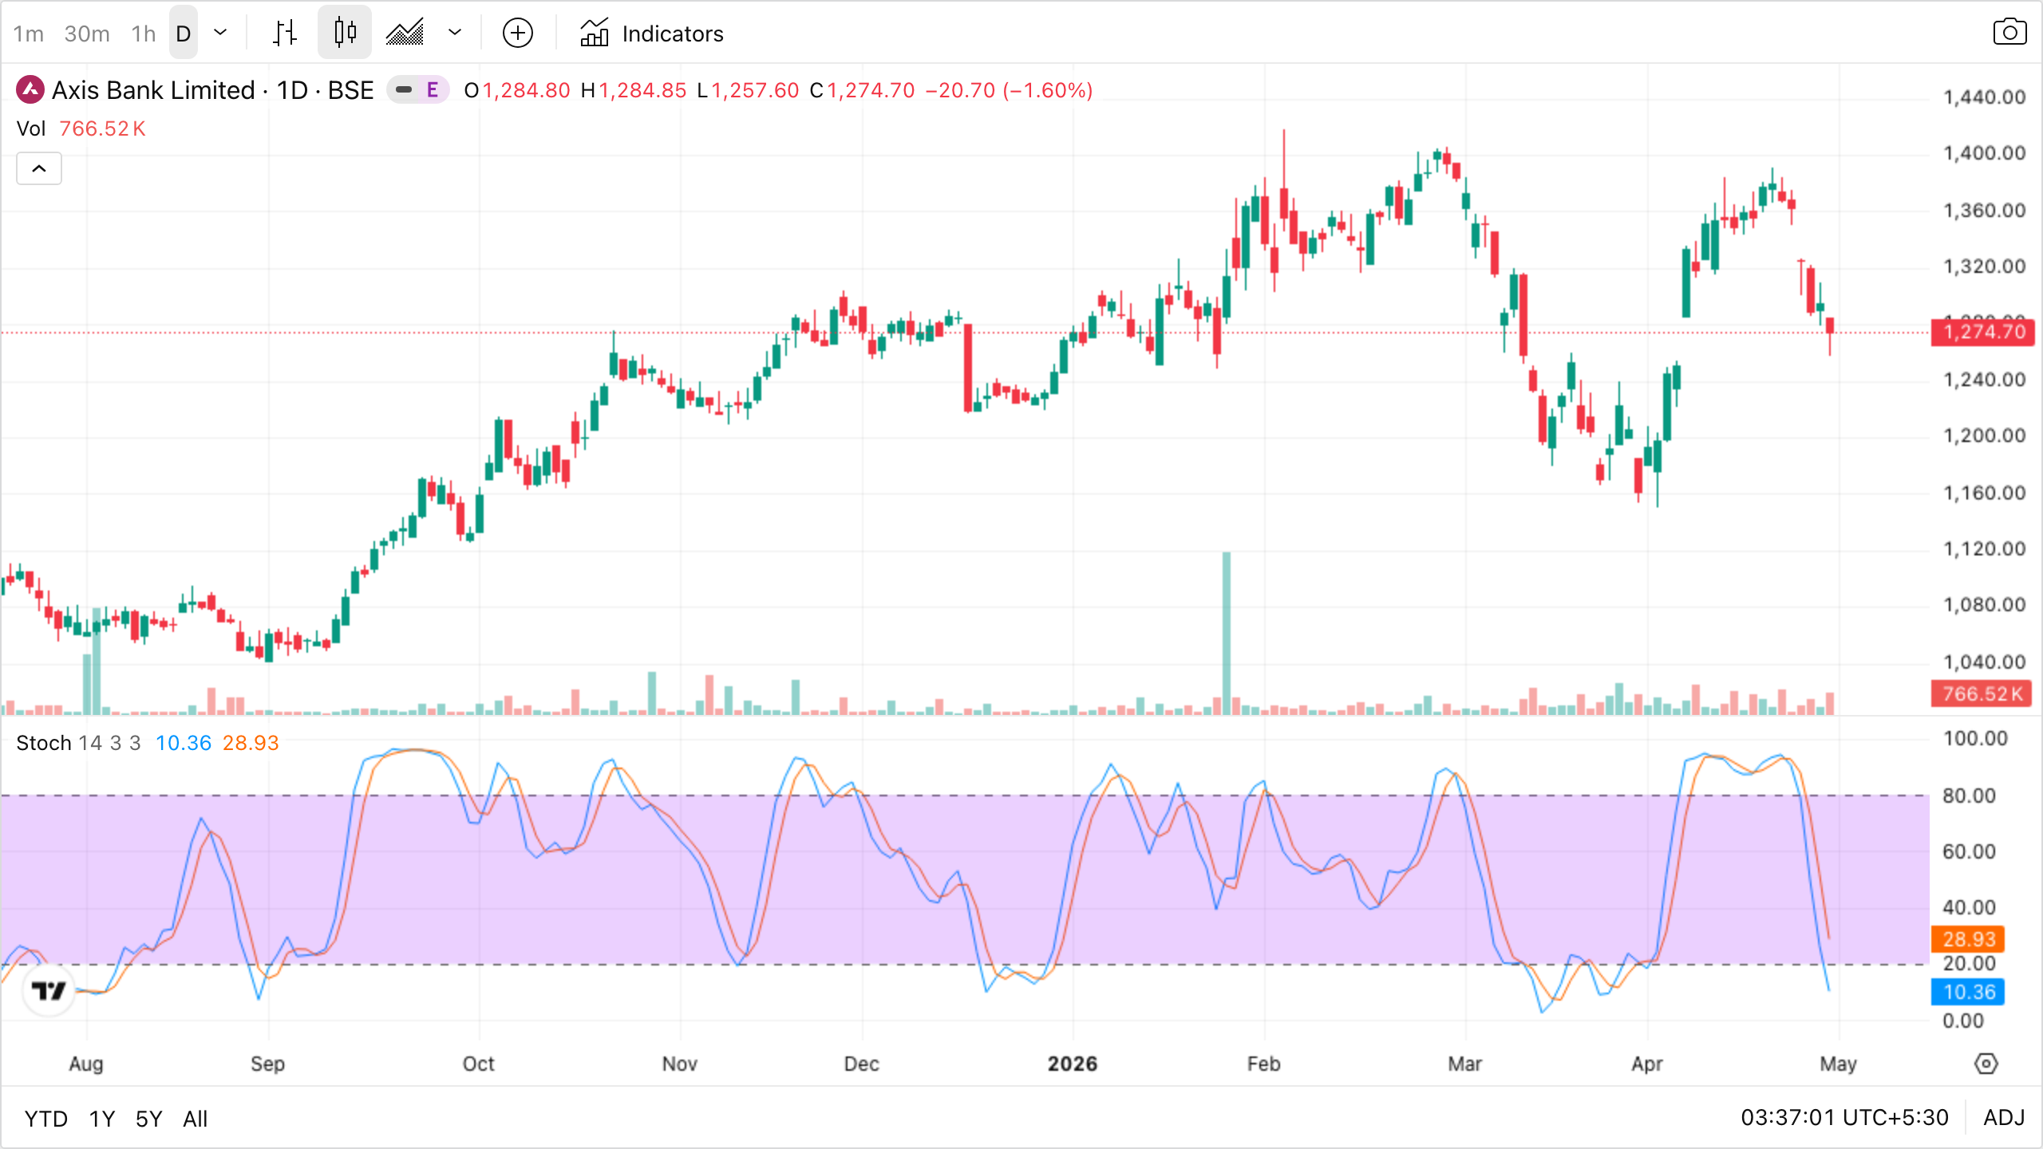
Task: Click the 1,400.00 price axis label
Action: click(1984, 153)
